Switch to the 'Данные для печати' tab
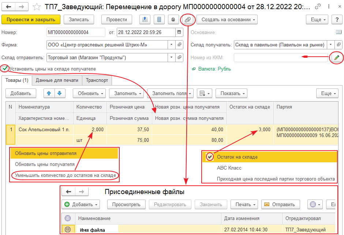 (57, 80)
